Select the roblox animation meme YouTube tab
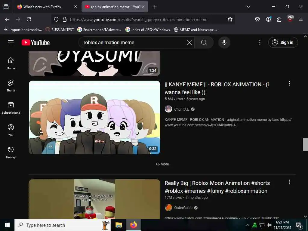Screen dimensions: 308x231 pos(115,7)
